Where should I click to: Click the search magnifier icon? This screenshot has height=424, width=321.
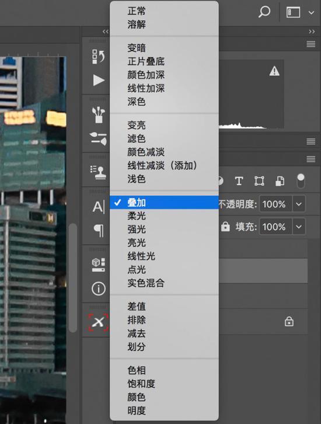point(264,12)
